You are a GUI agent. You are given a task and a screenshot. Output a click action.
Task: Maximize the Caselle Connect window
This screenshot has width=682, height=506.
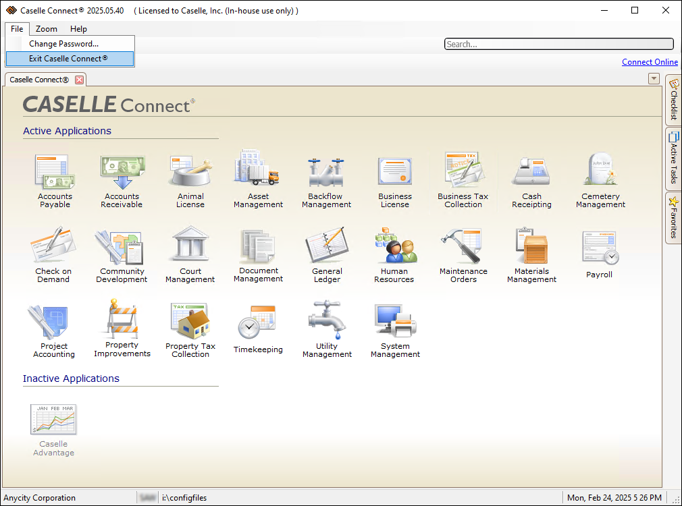point(635,10)
